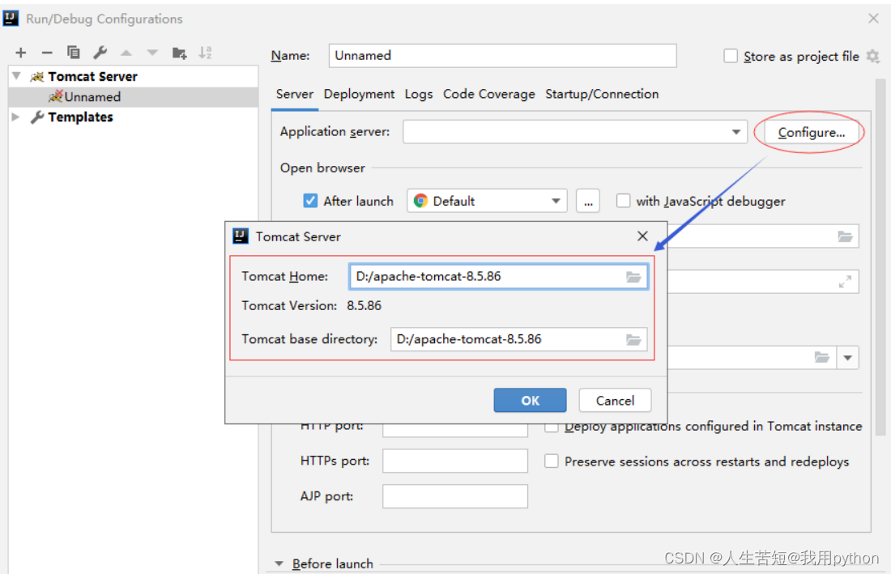This screenshot has height=574, width=891.
Task: Browse folder for Tomcat Home path
Action: [633, 277]
